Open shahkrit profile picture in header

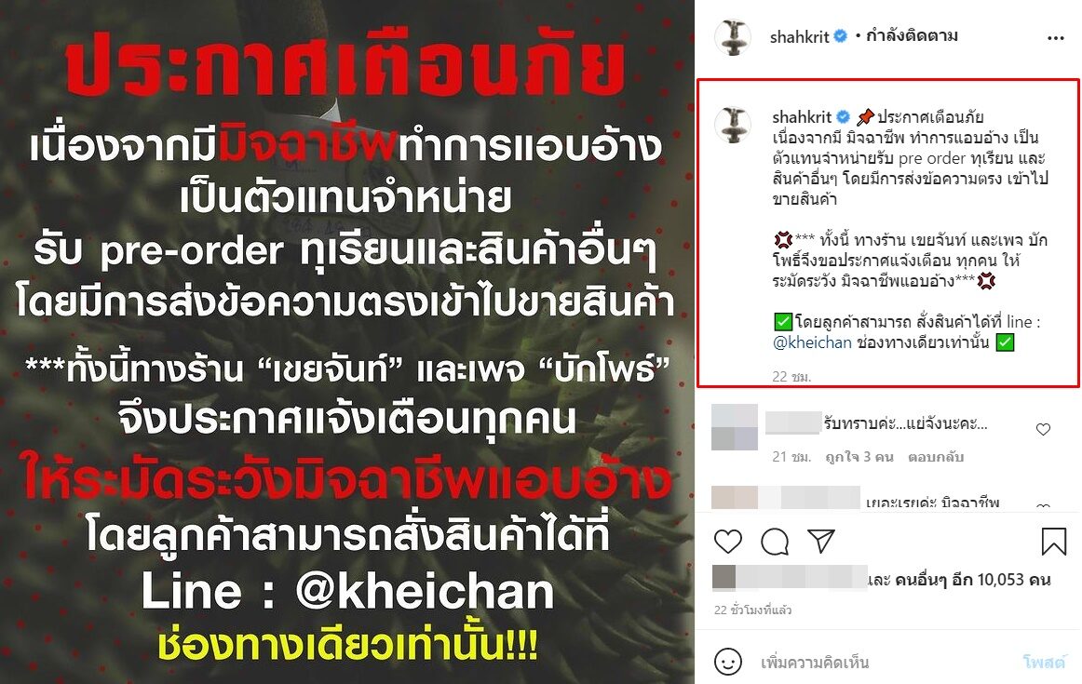732,36
